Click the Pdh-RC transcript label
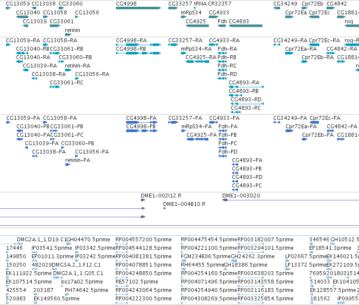 coord(227,66)
